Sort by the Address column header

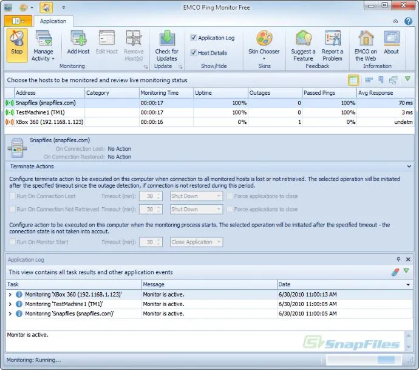49,93
